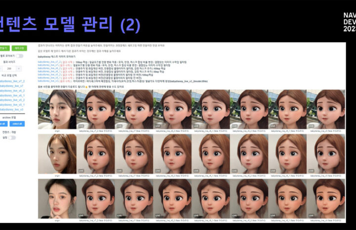Open the v5_2 cartoon result of the gray-background photo
Image resolution: width=356 pixels, height=230 pixels.
[249, 199]
